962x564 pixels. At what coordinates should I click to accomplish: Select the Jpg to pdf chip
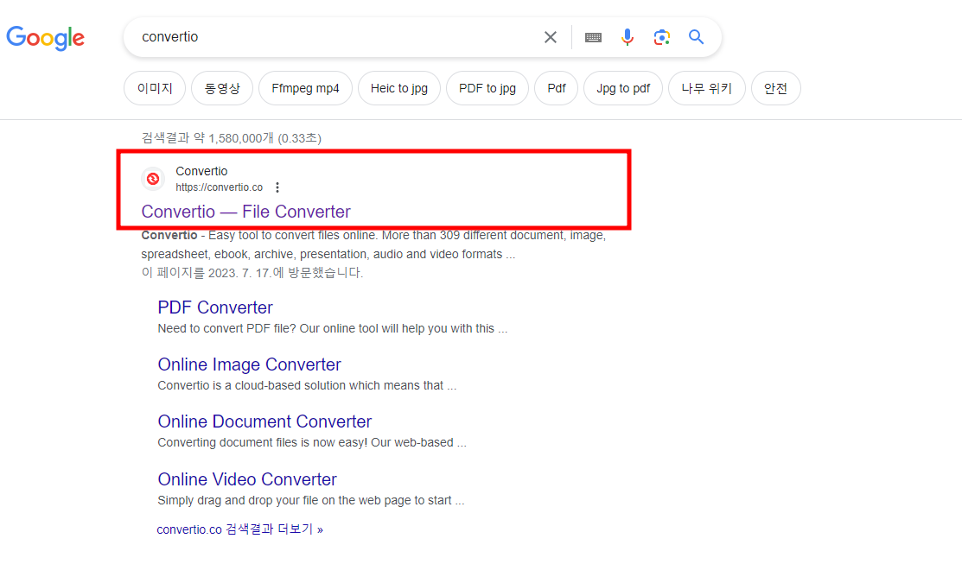point(623,88)
